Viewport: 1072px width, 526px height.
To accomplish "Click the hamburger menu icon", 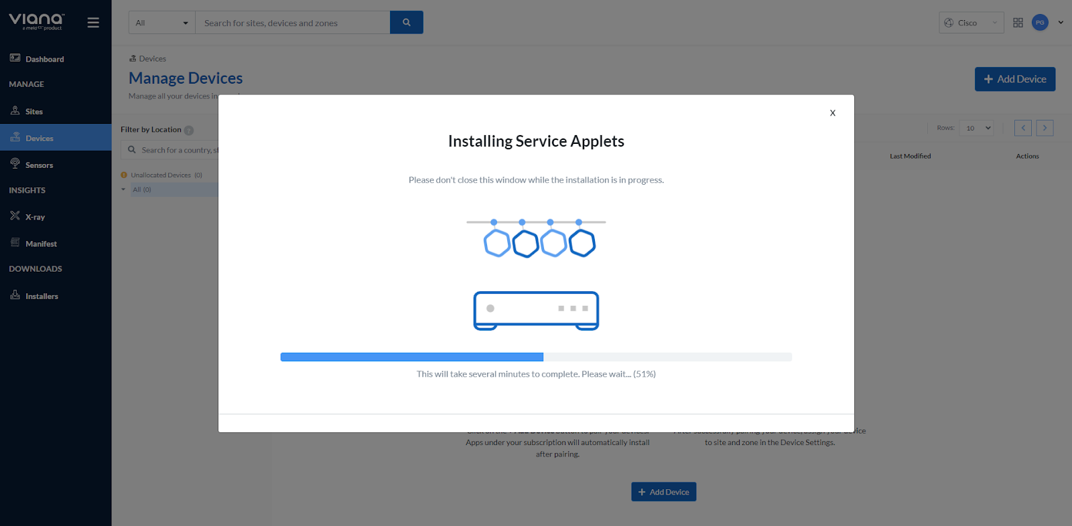I will pyautogui.click(x=93, y=23).
